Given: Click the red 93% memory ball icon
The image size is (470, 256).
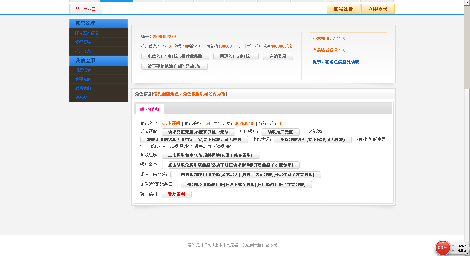Looking at the screenshot, I should tap(442, 248).
